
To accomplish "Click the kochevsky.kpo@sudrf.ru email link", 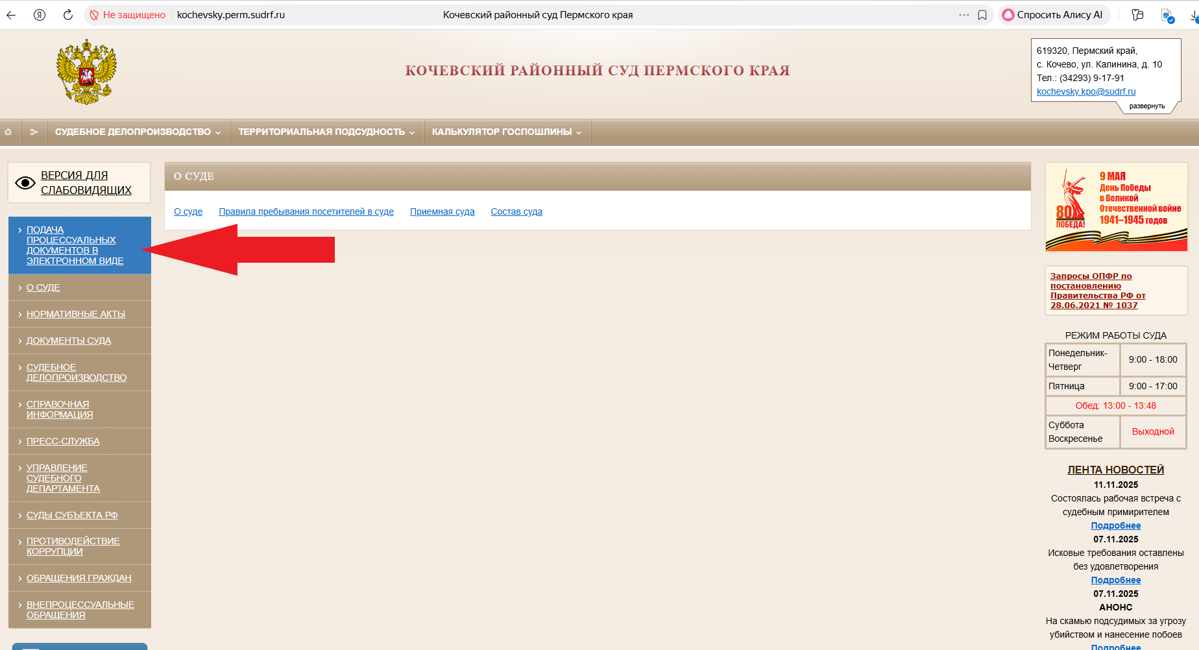I will tap(1085, 91).
